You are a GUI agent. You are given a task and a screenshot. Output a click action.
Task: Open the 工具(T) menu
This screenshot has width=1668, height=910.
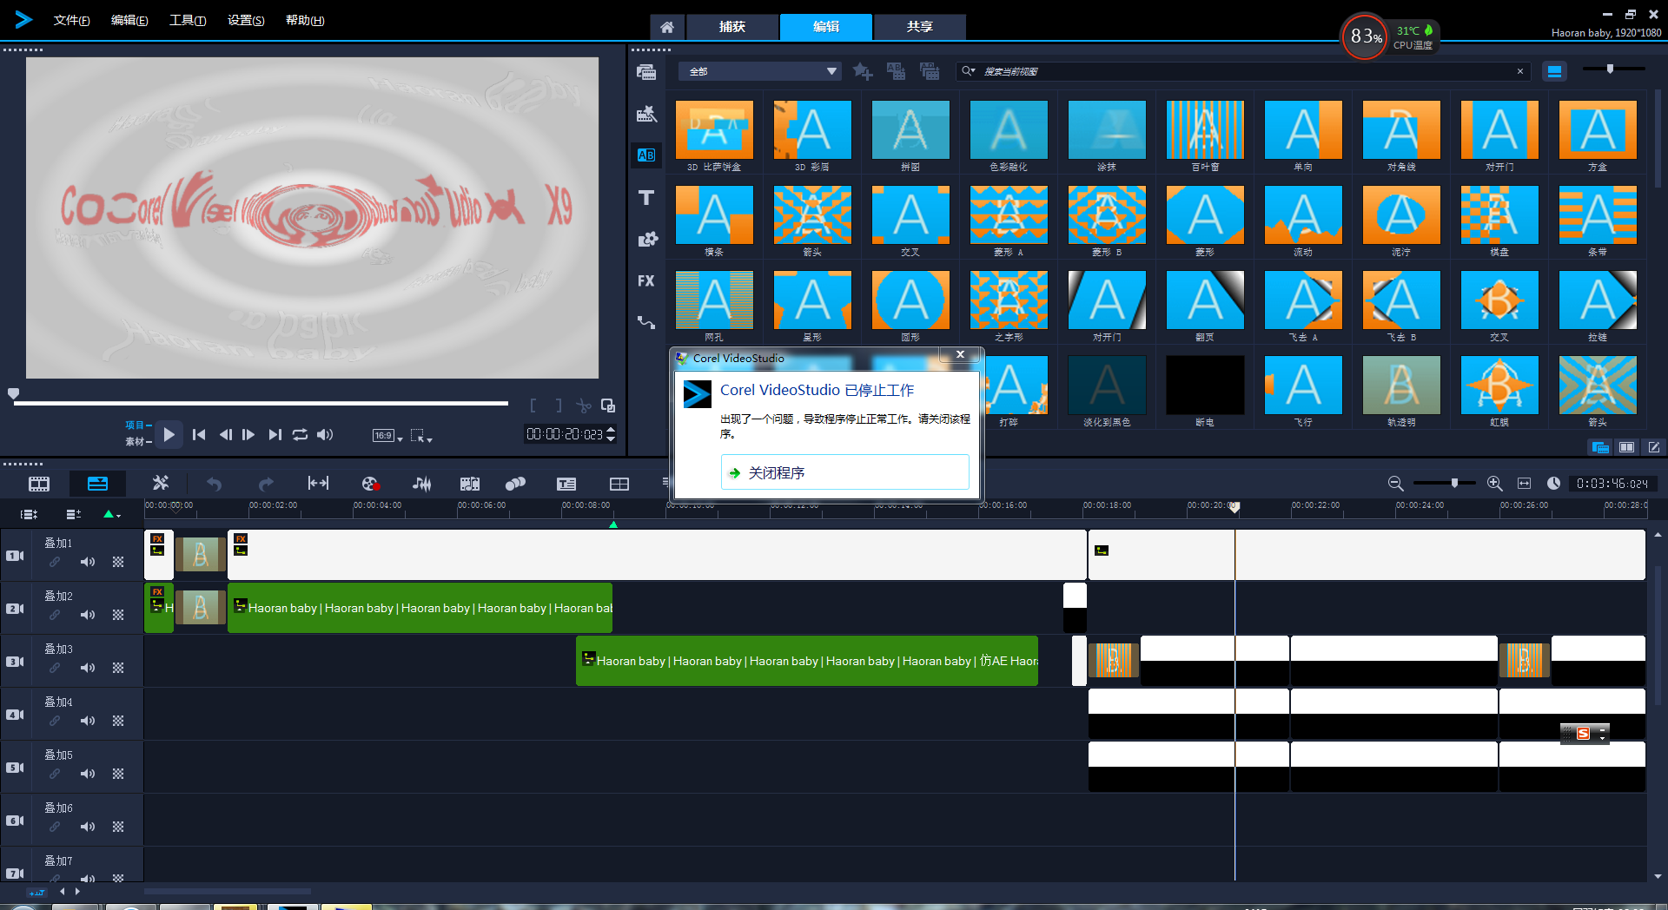pos(188,20)
